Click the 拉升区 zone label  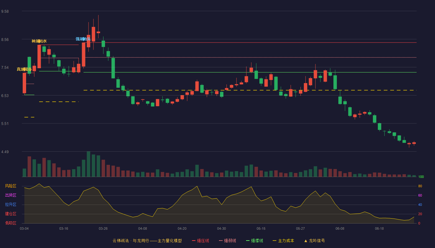coord(11,205)
